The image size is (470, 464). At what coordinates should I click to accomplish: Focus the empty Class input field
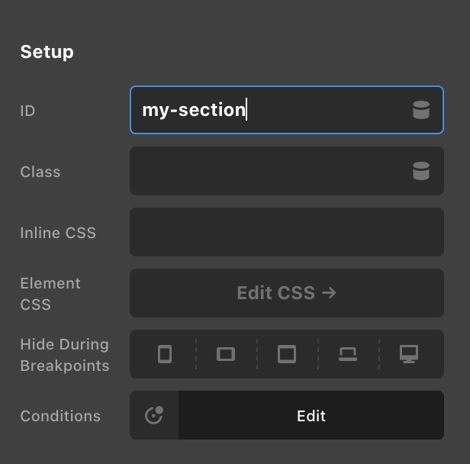pos(287,171)
